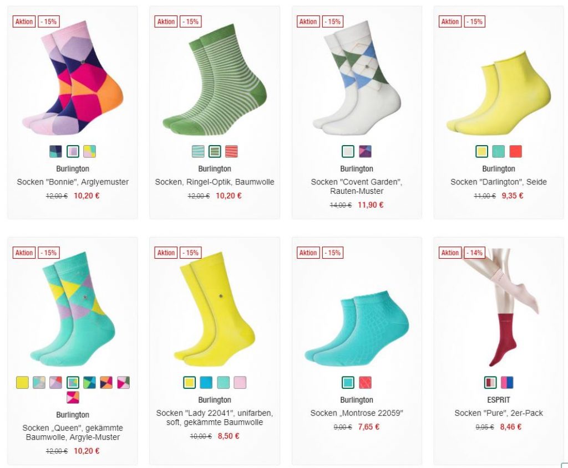Open the Socken "Bonnie", Arglyemuster product link
This screenshot has width=568, height=468.
[73, 182]
